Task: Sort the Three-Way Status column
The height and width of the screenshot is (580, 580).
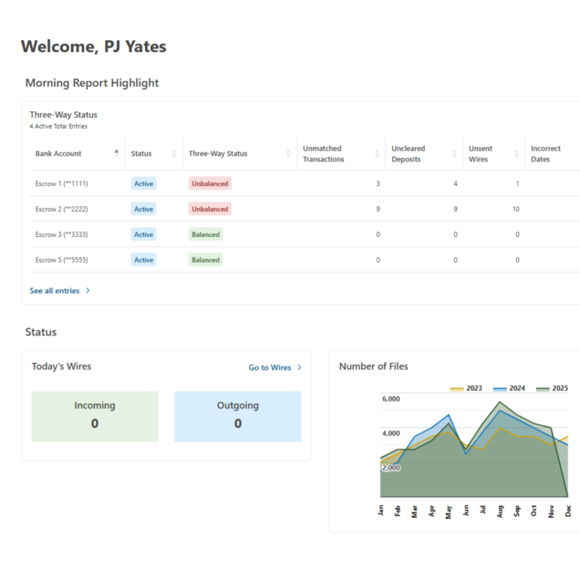Action: click(287, 153)
